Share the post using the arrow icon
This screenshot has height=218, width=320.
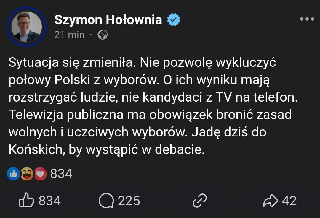(x=271, y=201)
